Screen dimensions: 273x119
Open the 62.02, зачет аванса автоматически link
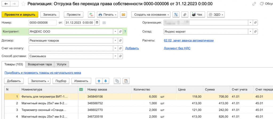pos(189,40)
